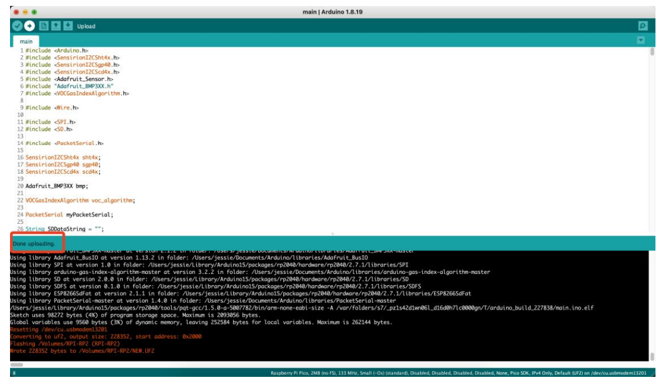Open a sketch using the up-arrow icon
The height and width of the screenshot is (381, 659).
click(x=56, y=26)
